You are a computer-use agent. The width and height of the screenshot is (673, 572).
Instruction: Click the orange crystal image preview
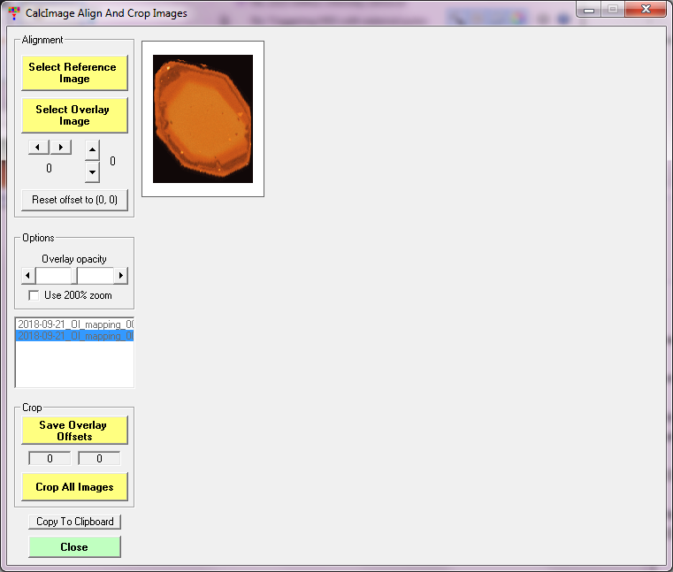pyautogui.click(x=203, y=118)
